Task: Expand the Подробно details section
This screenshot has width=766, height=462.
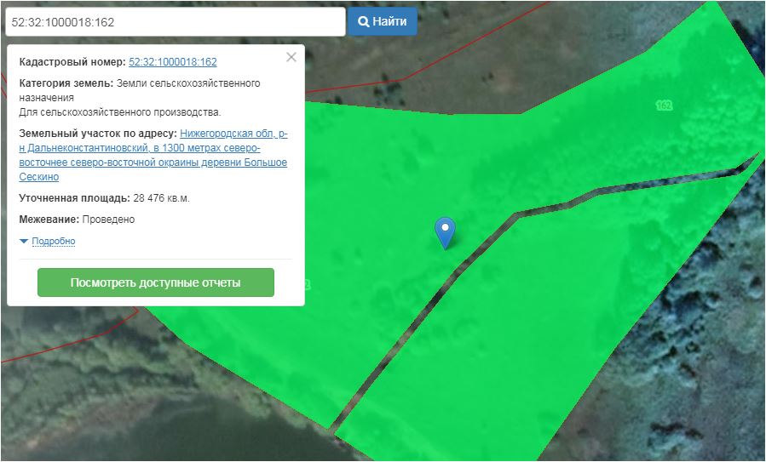Action: click(x=53, y=242)
